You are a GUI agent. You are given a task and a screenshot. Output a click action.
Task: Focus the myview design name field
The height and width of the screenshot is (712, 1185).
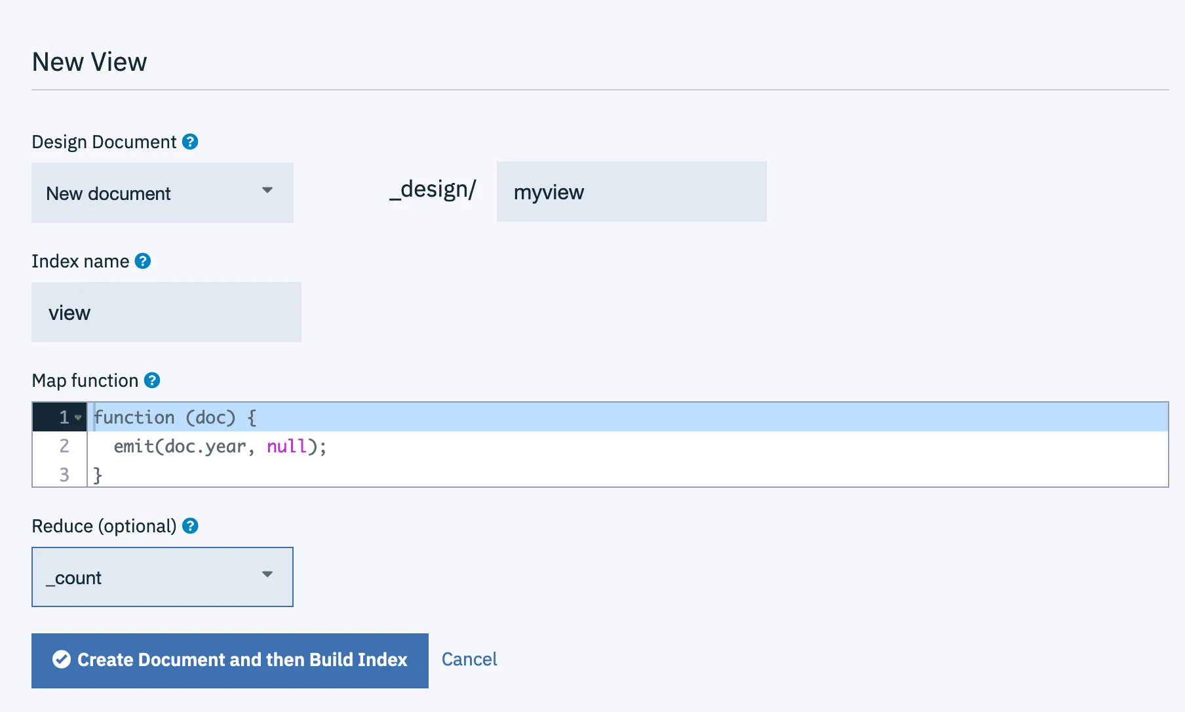[x=632, y=191]
